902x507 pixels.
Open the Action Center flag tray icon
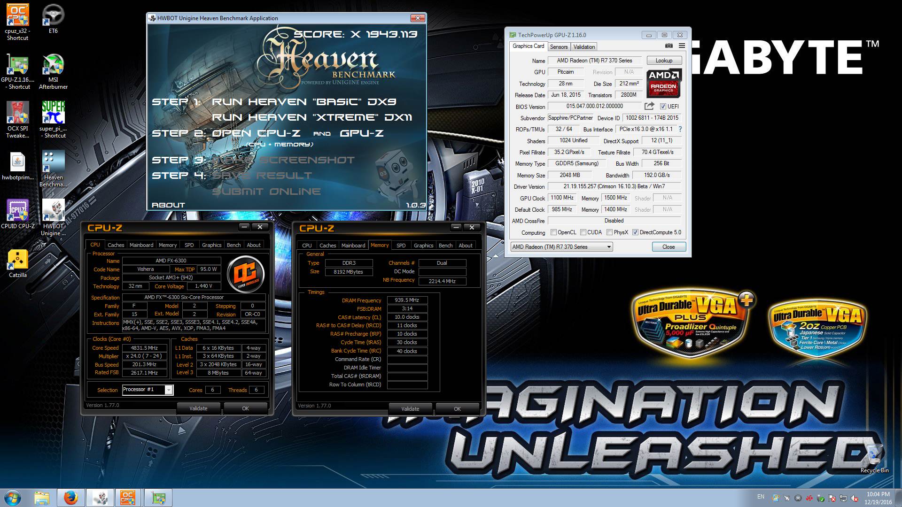[832, 498]
